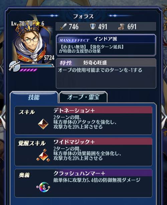Click the ワイドマジック+ awakened skill gem icon
The height and width of the screenshot is (205, 167).
(x=43, y=155)
